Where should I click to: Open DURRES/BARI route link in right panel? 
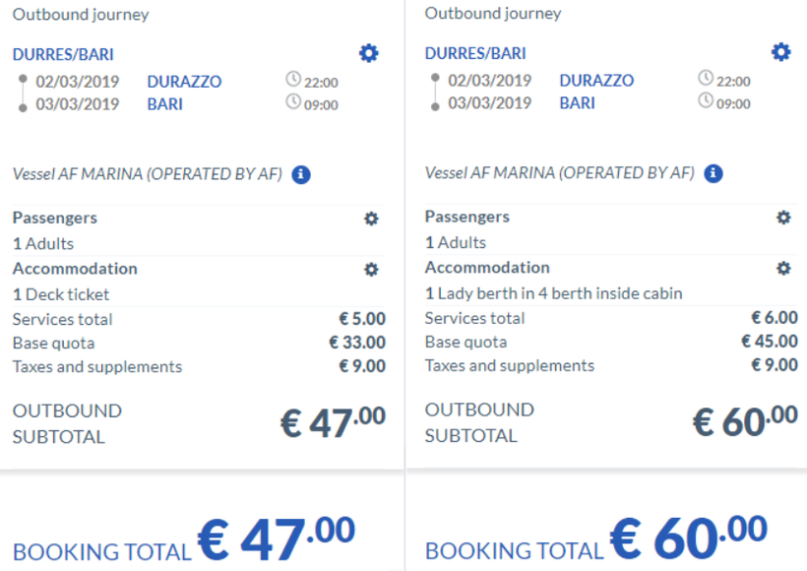pos(475,53)
